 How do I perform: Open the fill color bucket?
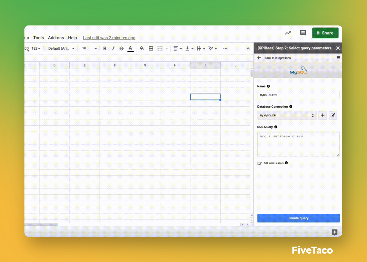click(142, 48)
